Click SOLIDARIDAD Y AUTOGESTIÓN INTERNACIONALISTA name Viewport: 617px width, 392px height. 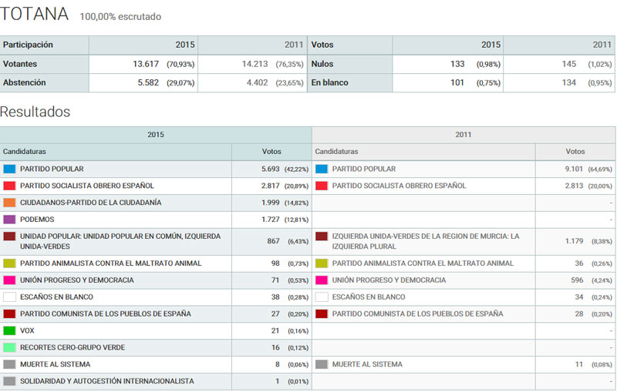[x=107, y=381]
